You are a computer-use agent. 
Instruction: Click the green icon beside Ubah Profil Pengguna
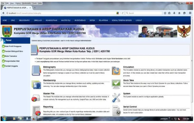[x=3, y=46]
